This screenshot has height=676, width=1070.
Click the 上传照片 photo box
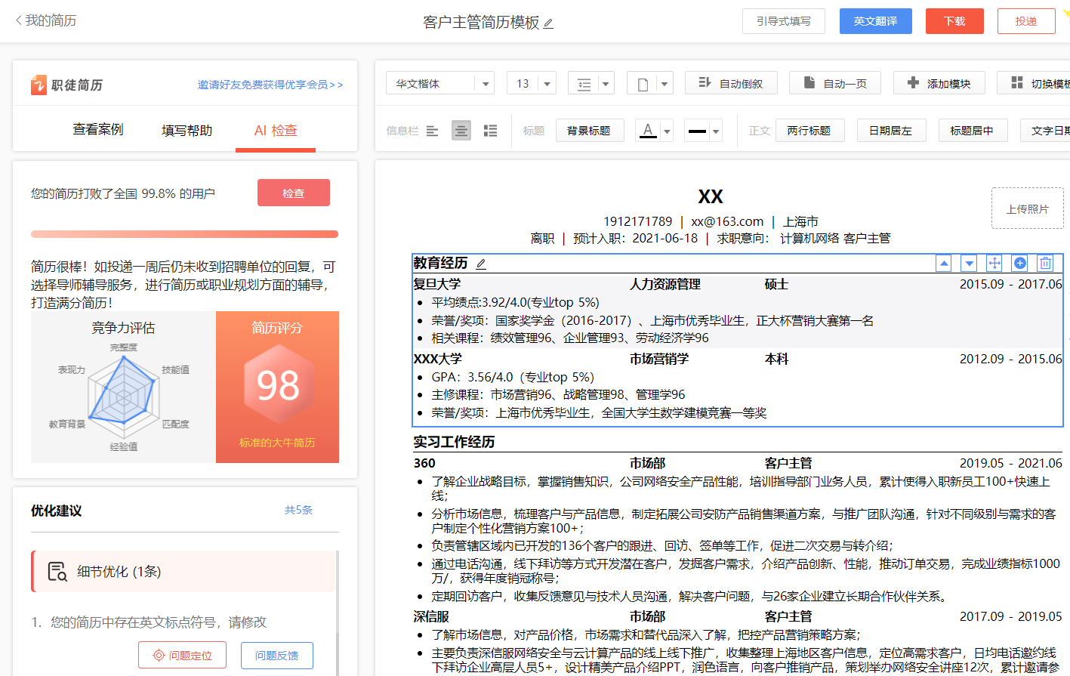1027,208
